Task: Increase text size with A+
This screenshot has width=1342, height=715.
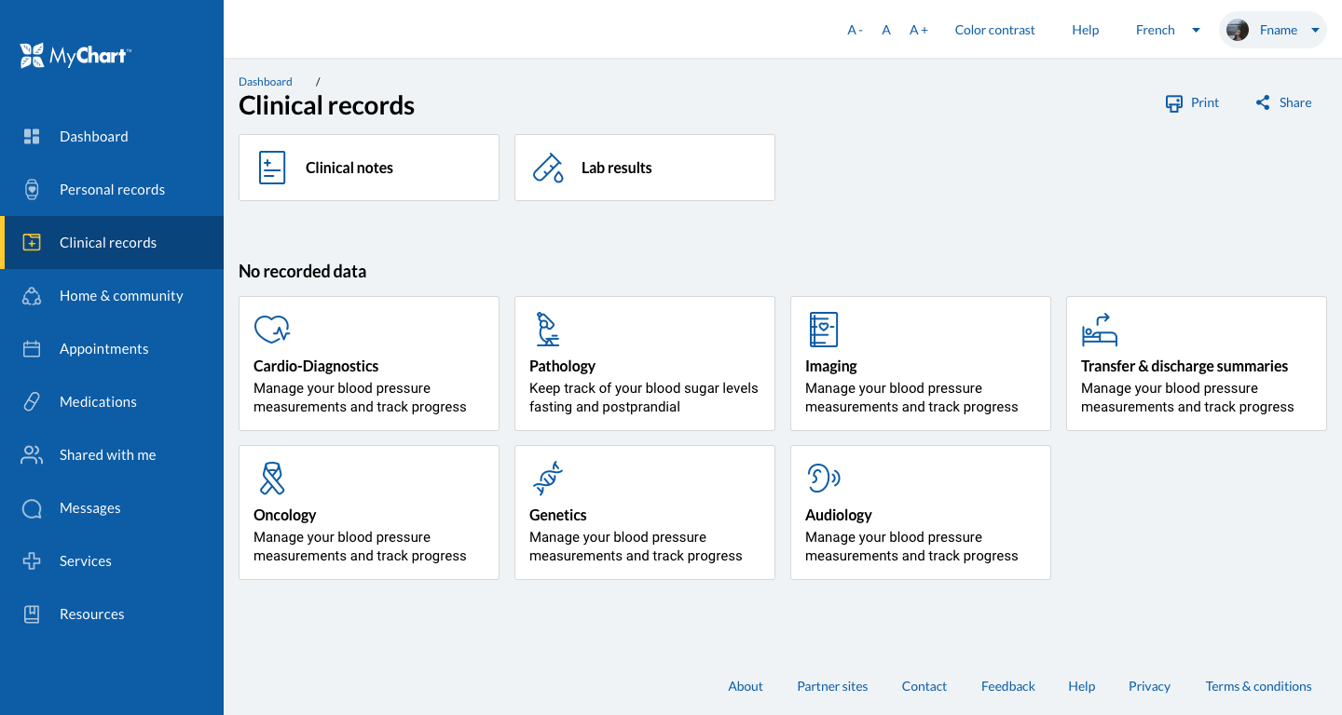Action: click(x=919, y=29)
